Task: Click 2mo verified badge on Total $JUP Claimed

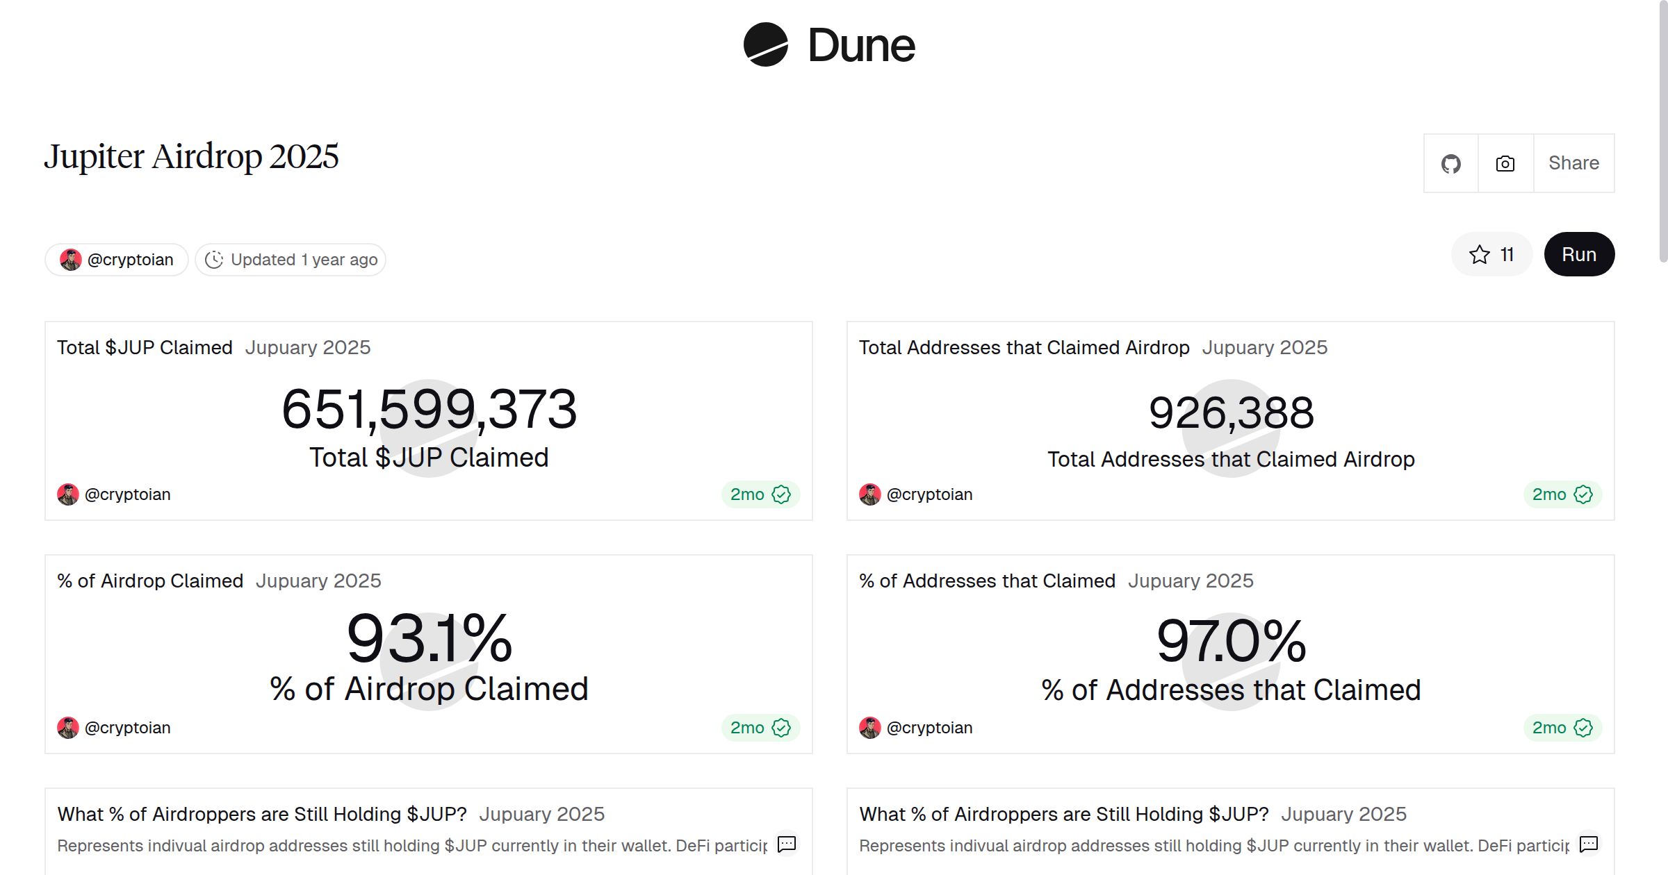Action: tap(760, 494)
